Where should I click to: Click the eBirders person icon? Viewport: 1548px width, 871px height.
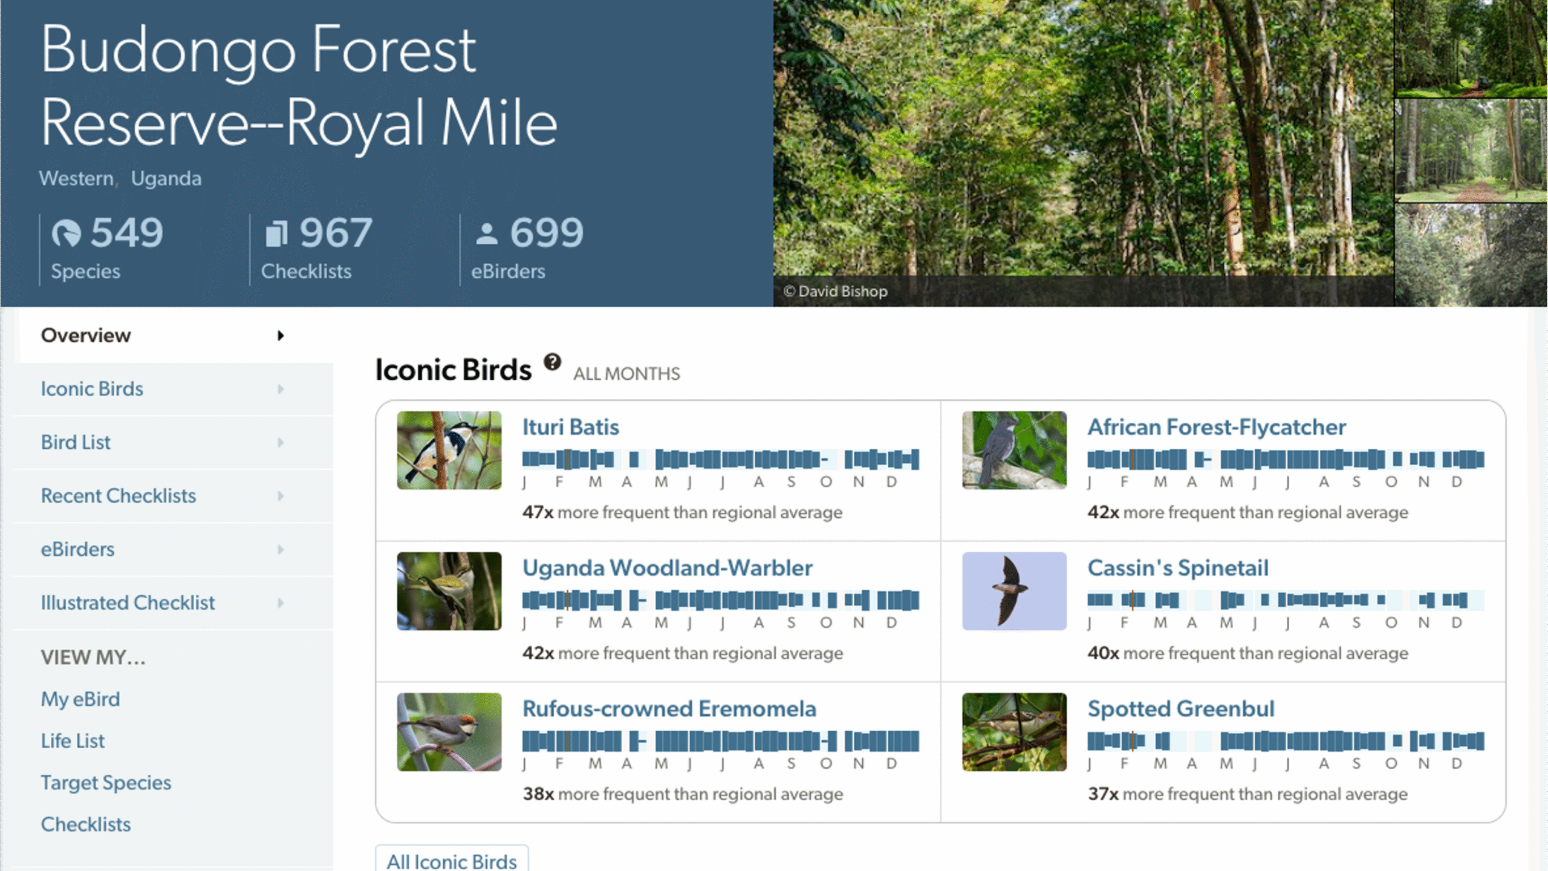(487, 233)
